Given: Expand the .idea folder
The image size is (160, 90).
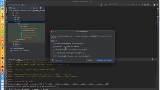Looking at the screenshot, I should point(11,13).
